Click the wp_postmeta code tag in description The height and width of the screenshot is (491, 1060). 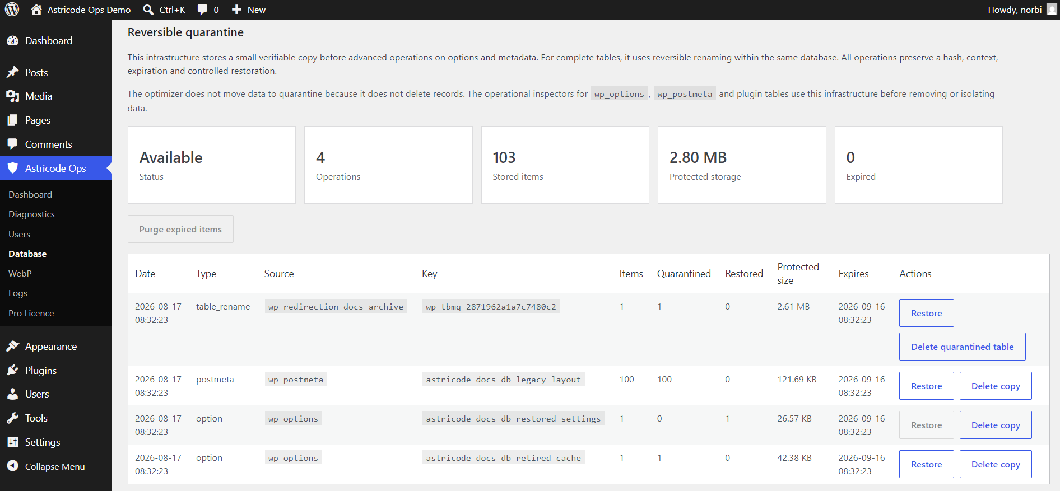point(685,94)
